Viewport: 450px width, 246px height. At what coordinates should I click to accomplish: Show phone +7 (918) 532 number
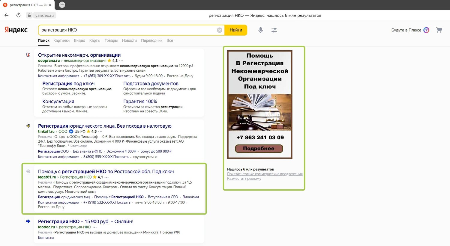(x=107, y=202)
